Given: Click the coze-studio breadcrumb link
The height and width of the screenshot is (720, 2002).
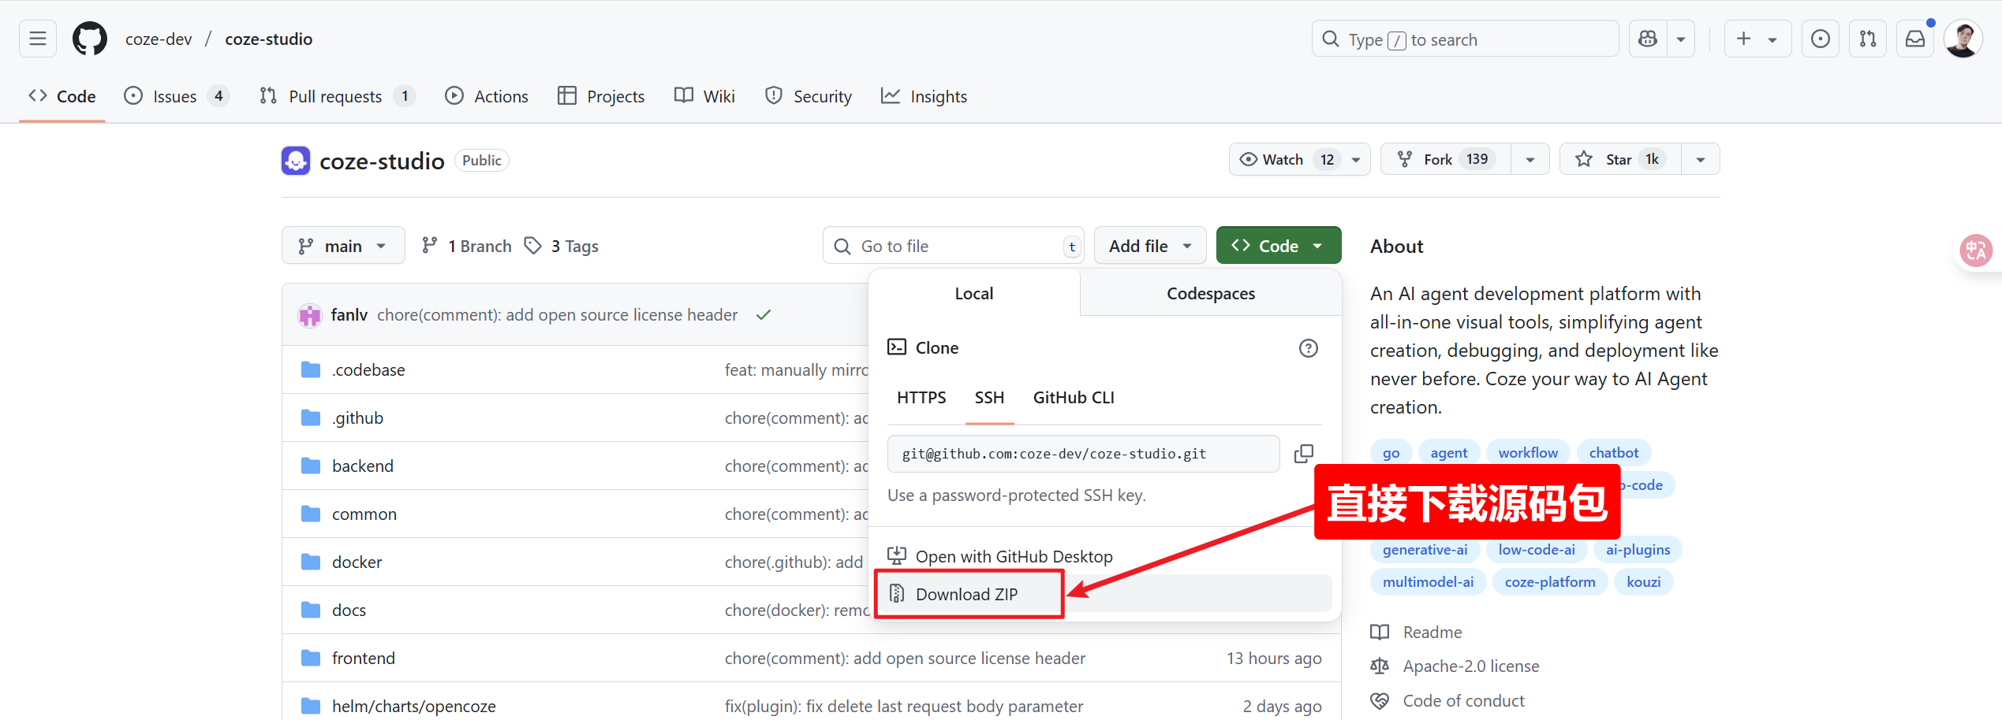Looking at the screenshot, I should pos(268,39).
